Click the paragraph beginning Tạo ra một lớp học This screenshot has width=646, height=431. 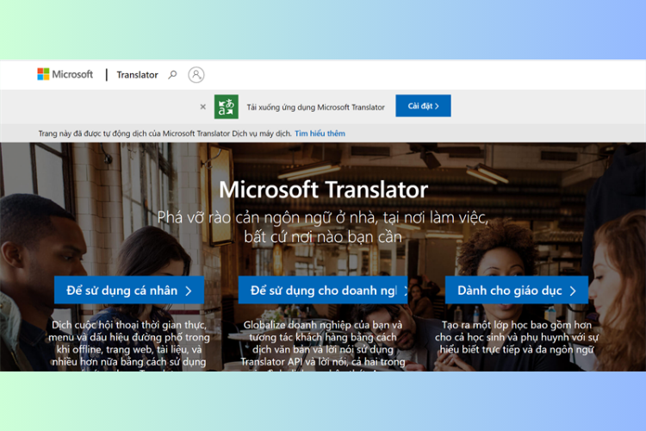(x=517, y=337)
